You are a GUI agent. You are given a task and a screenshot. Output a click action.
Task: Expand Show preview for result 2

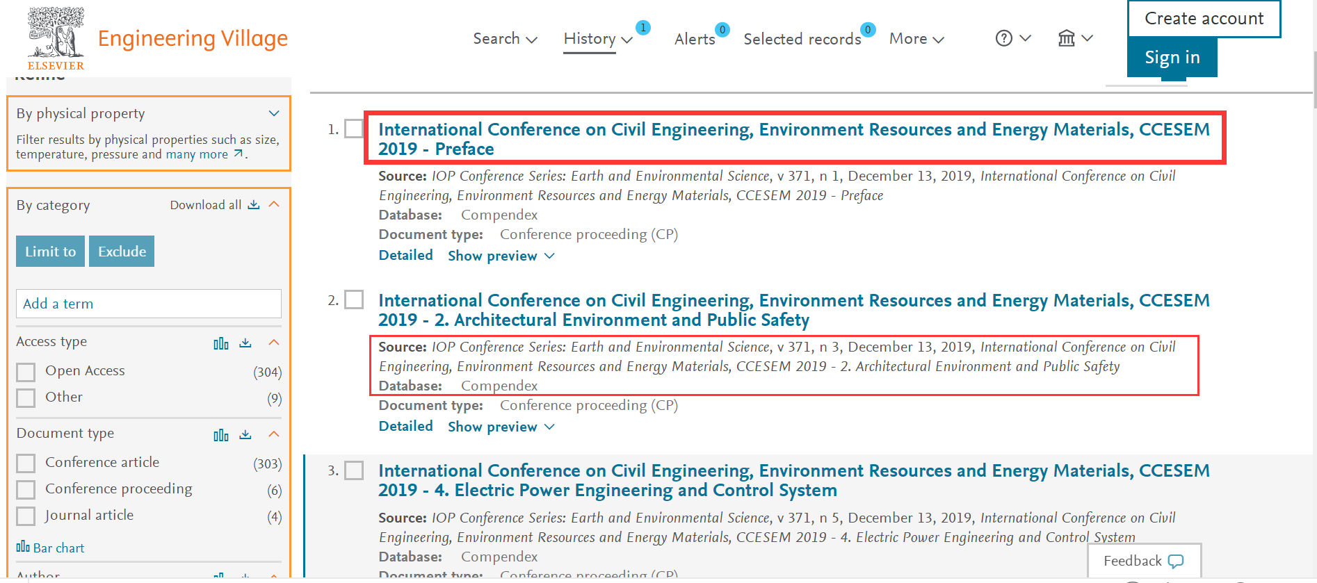pos(501,427)
